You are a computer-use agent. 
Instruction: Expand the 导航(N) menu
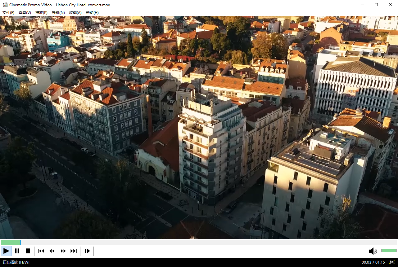58,13
